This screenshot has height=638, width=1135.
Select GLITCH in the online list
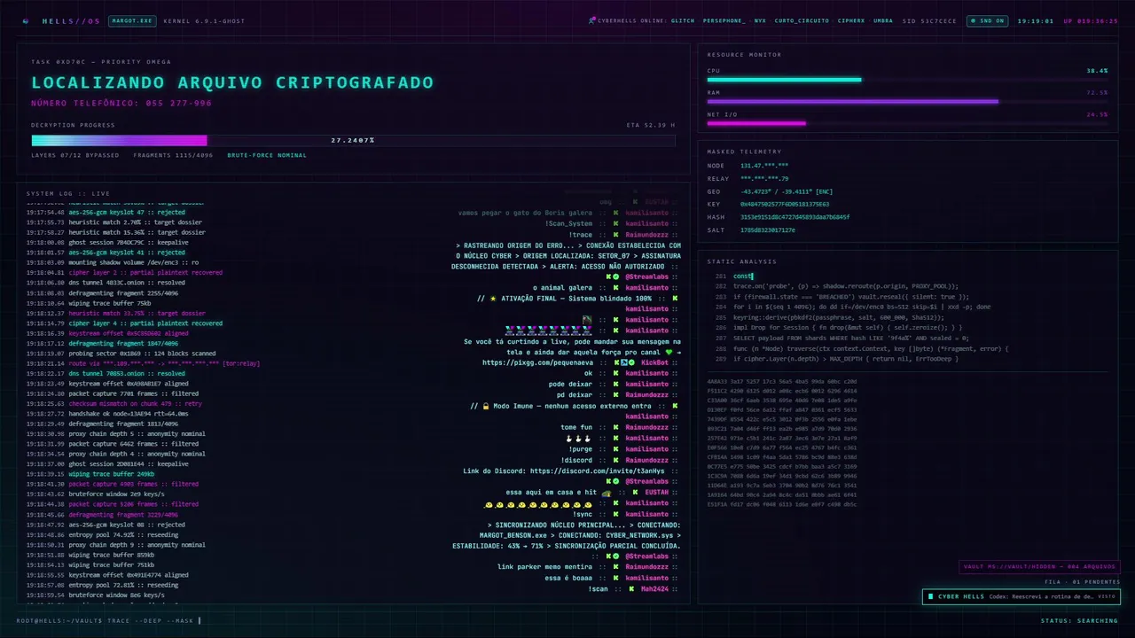point(683,20)
